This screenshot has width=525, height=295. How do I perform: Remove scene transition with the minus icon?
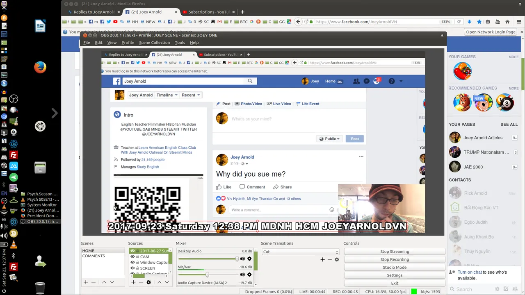[x=330, y=259]
